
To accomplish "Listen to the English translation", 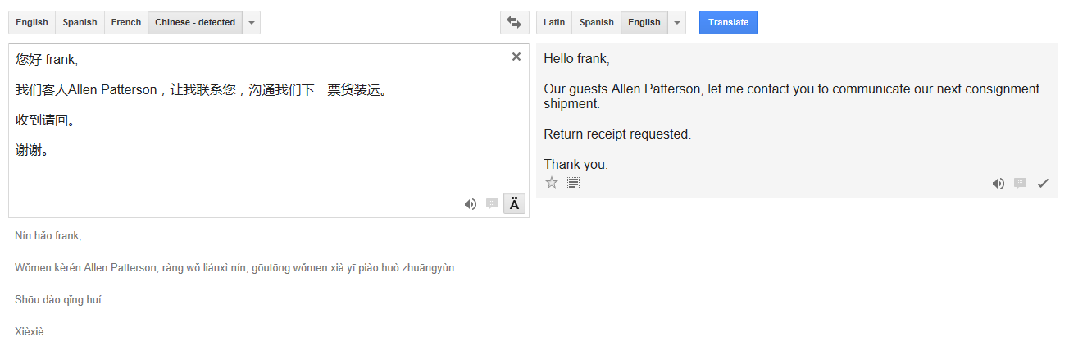I will click(998, 184).
